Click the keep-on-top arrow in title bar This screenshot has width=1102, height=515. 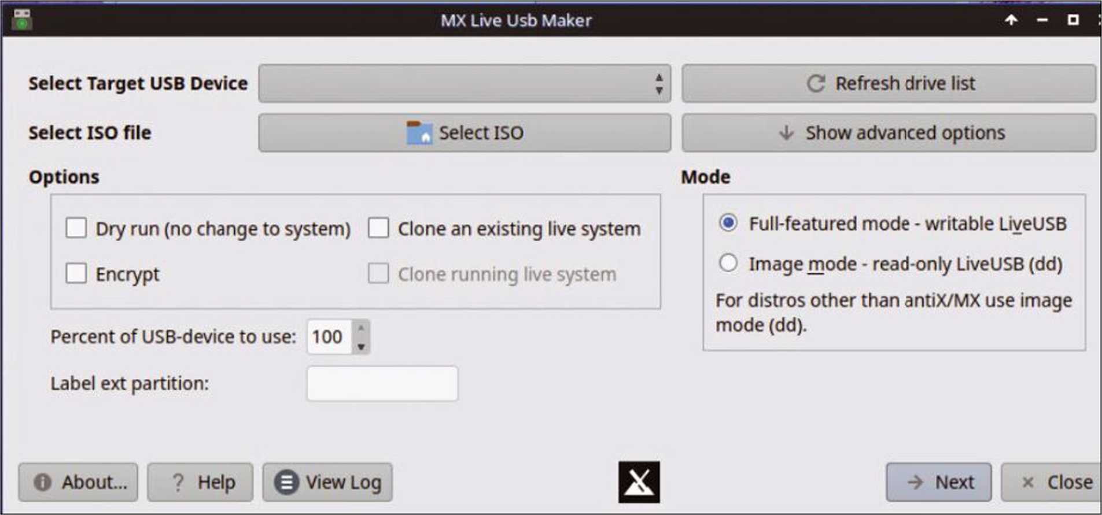[x=1011, y=20]
